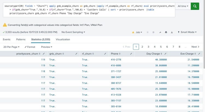Export results with the download icon
205x112 pixels.
click(x=172, y=32)
